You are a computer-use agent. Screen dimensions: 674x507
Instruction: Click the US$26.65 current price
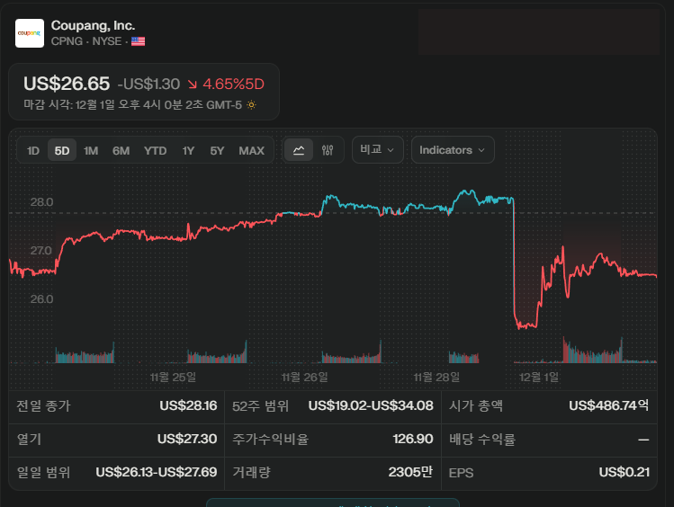[67, 84]
